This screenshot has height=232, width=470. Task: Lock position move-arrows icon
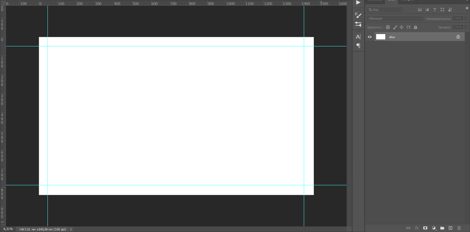[401, 27]
